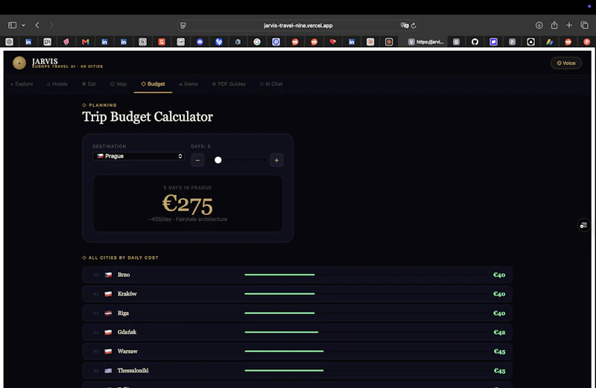
Task: Select the Warsaw city row
Action: click(x=297, y=351)
